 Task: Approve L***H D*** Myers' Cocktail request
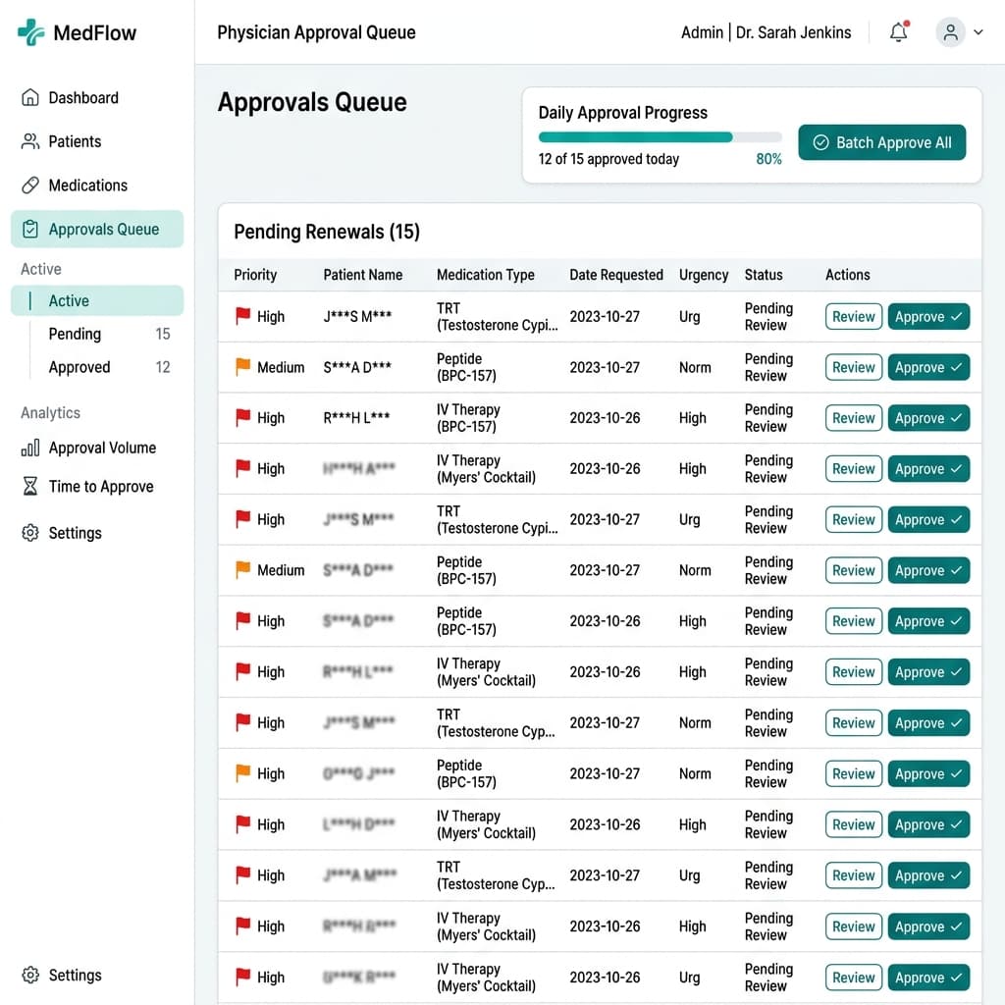[928, 824]
